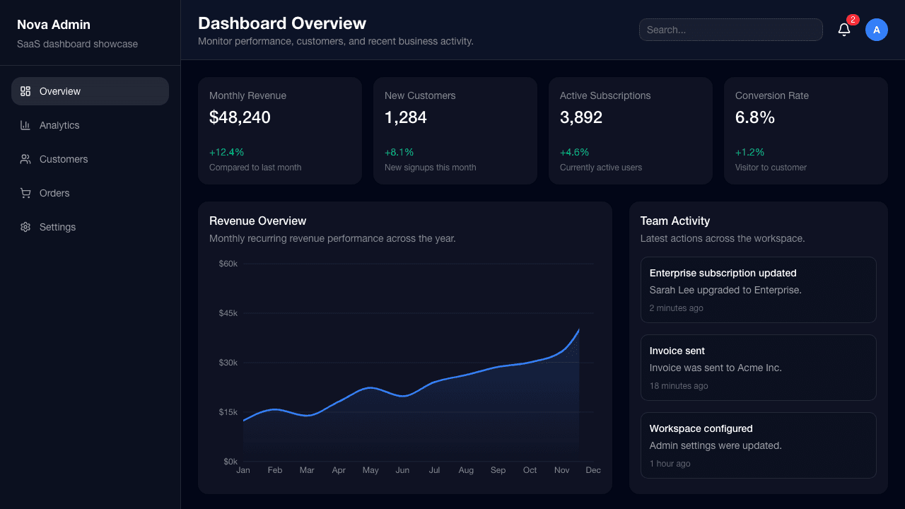Click the 3,892 Active Subscriptions value

point(581,117)
